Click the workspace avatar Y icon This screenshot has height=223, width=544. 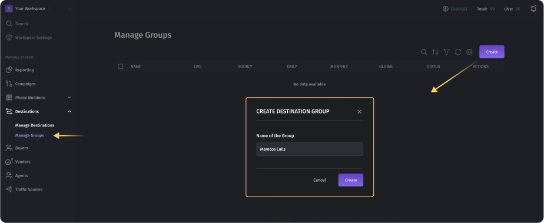9,9
